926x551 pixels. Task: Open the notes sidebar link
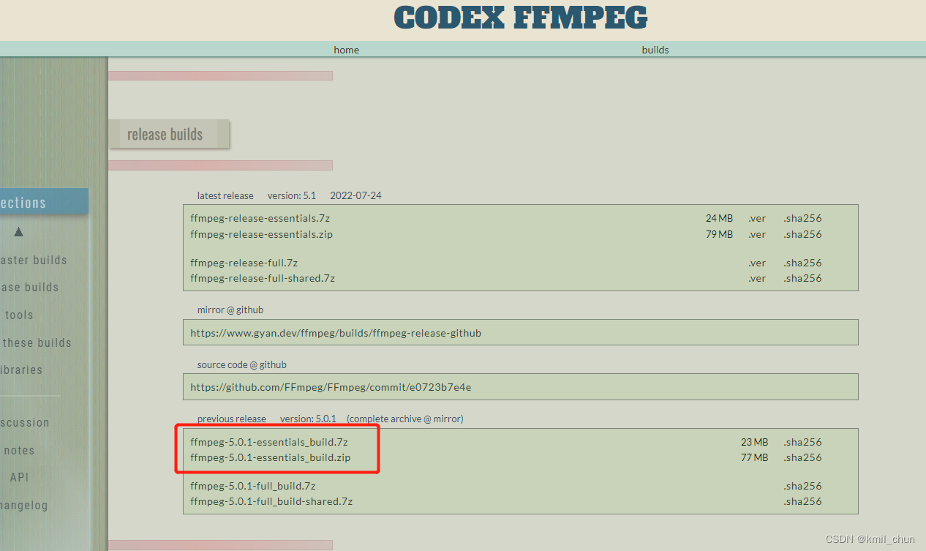coord(20,450)
